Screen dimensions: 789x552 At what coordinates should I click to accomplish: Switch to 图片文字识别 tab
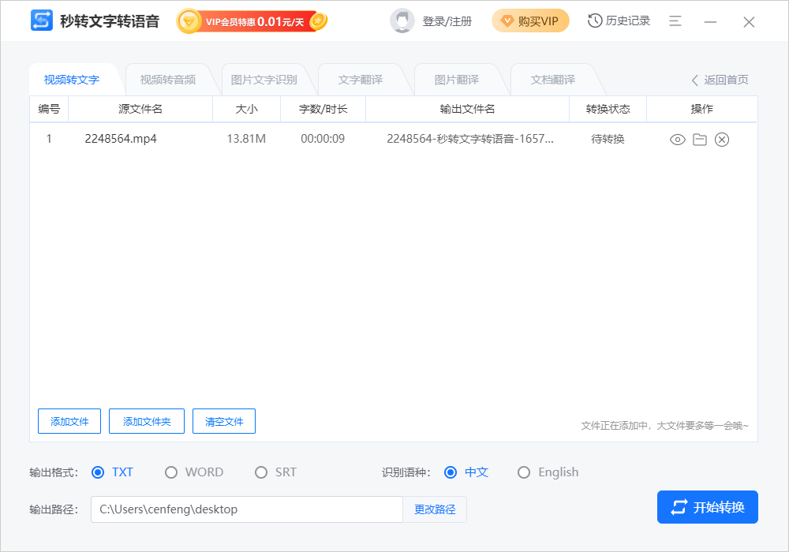(x=264, y=80)
